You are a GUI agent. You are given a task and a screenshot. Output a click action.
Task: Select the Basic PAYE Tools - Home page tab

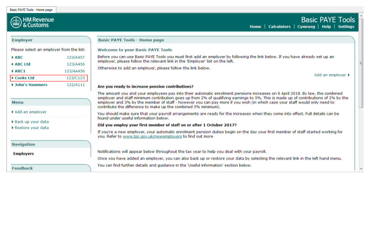coord(31,10)
